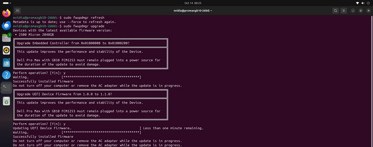
Task: Click the power icon in top bar
Action: point(369,3)
